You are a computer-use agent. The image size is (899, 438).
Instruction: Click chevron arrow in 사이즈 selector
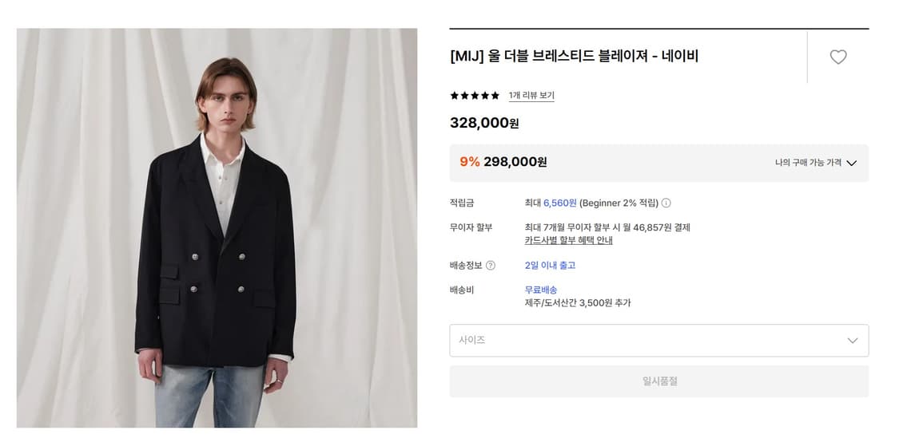click(x=853, y=340)
